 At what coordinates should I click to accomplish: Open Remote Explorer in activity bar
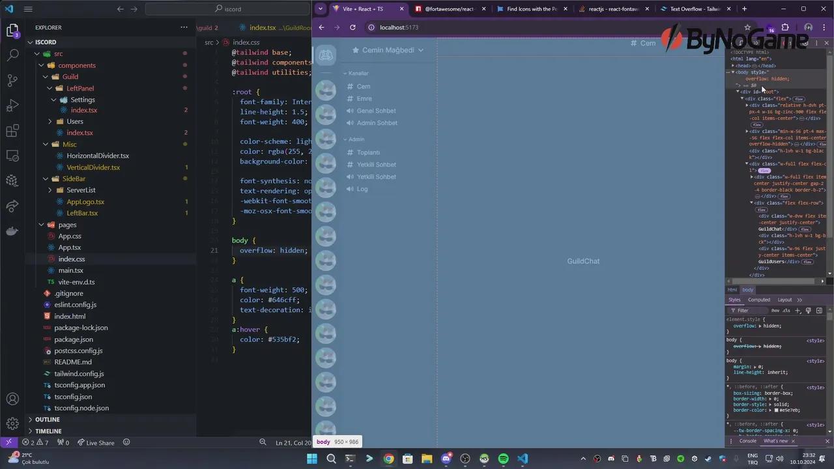[12, 156]
